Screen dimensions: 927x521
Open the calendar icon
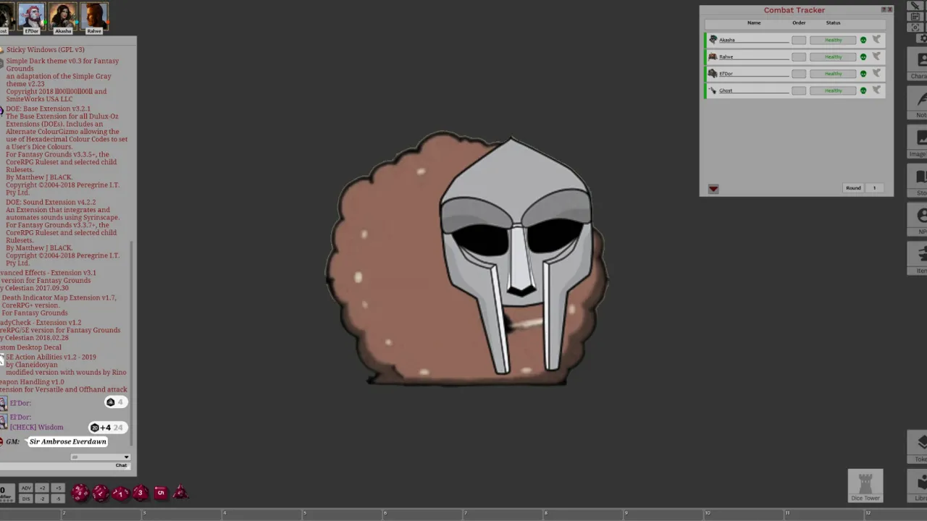point(915,17)
